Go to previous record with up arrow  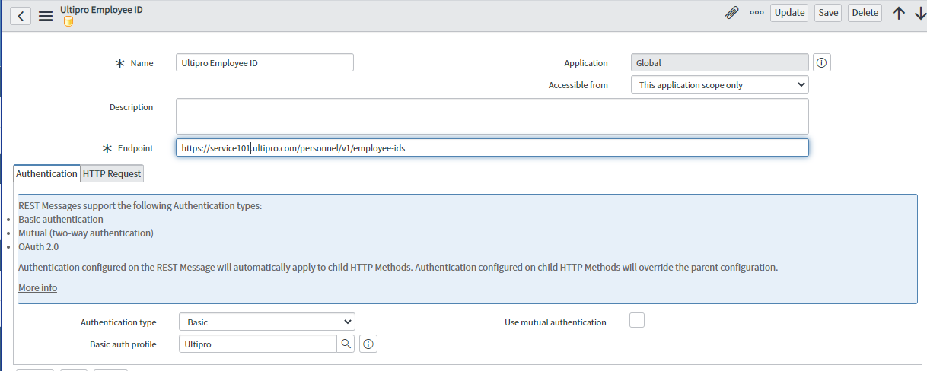click(899, 13)
